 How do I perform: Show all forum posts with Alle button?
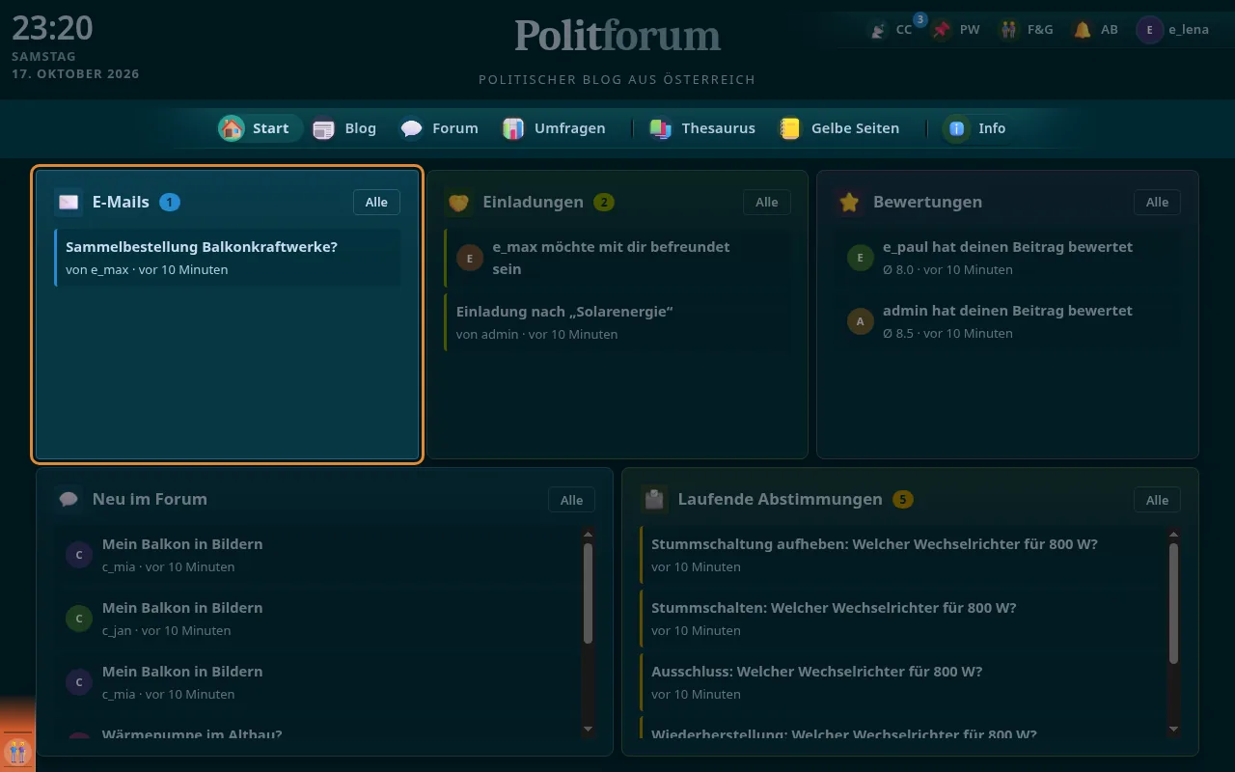coord(572,500)
